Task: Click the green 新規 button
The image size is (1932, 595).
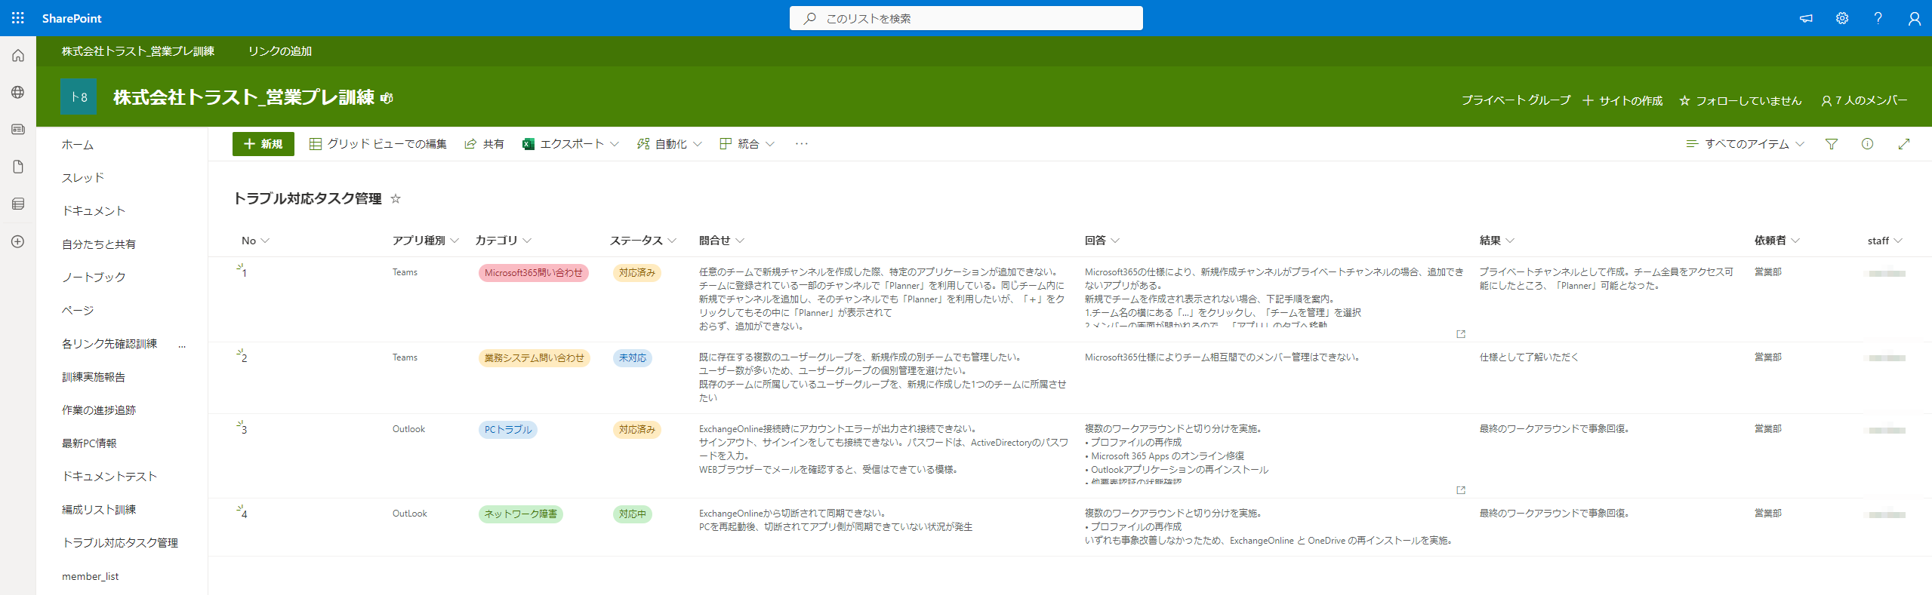Action: coord(263,144)
